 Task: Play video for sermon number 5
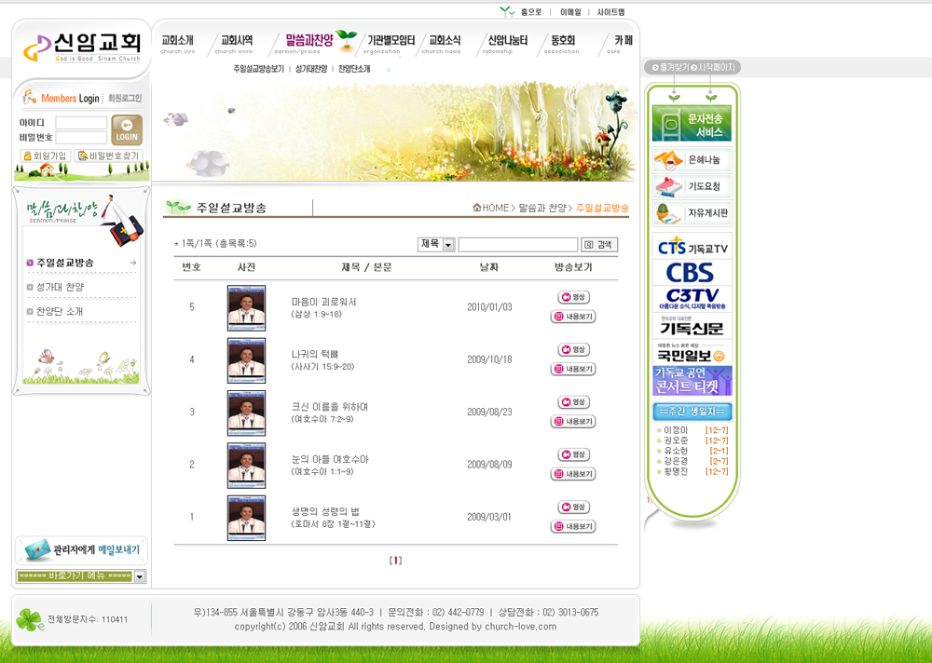point(573,297)
